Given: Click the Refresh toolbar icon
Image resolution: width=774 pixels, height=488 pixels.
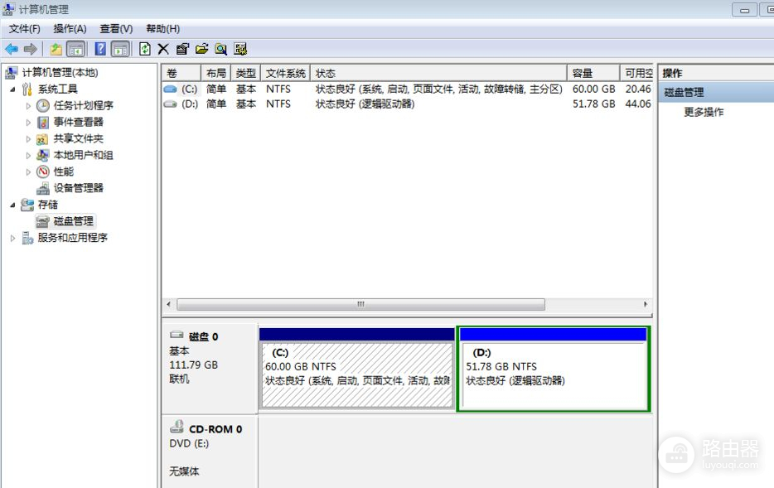Looking at the screenshot, I should pyautogui.click(x=145, y=49).
